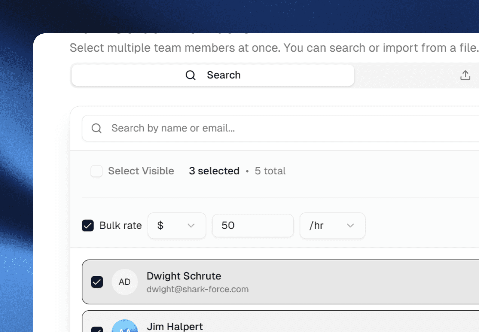Click the Select Visible label
Image resolution: width=479 pixels, height=332 pixels.
click(141, 171)
